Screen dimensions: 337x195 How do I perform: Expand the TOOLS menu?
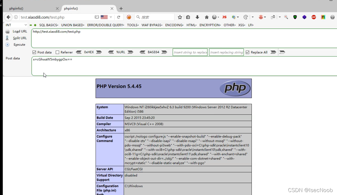[x=133, y=25]
